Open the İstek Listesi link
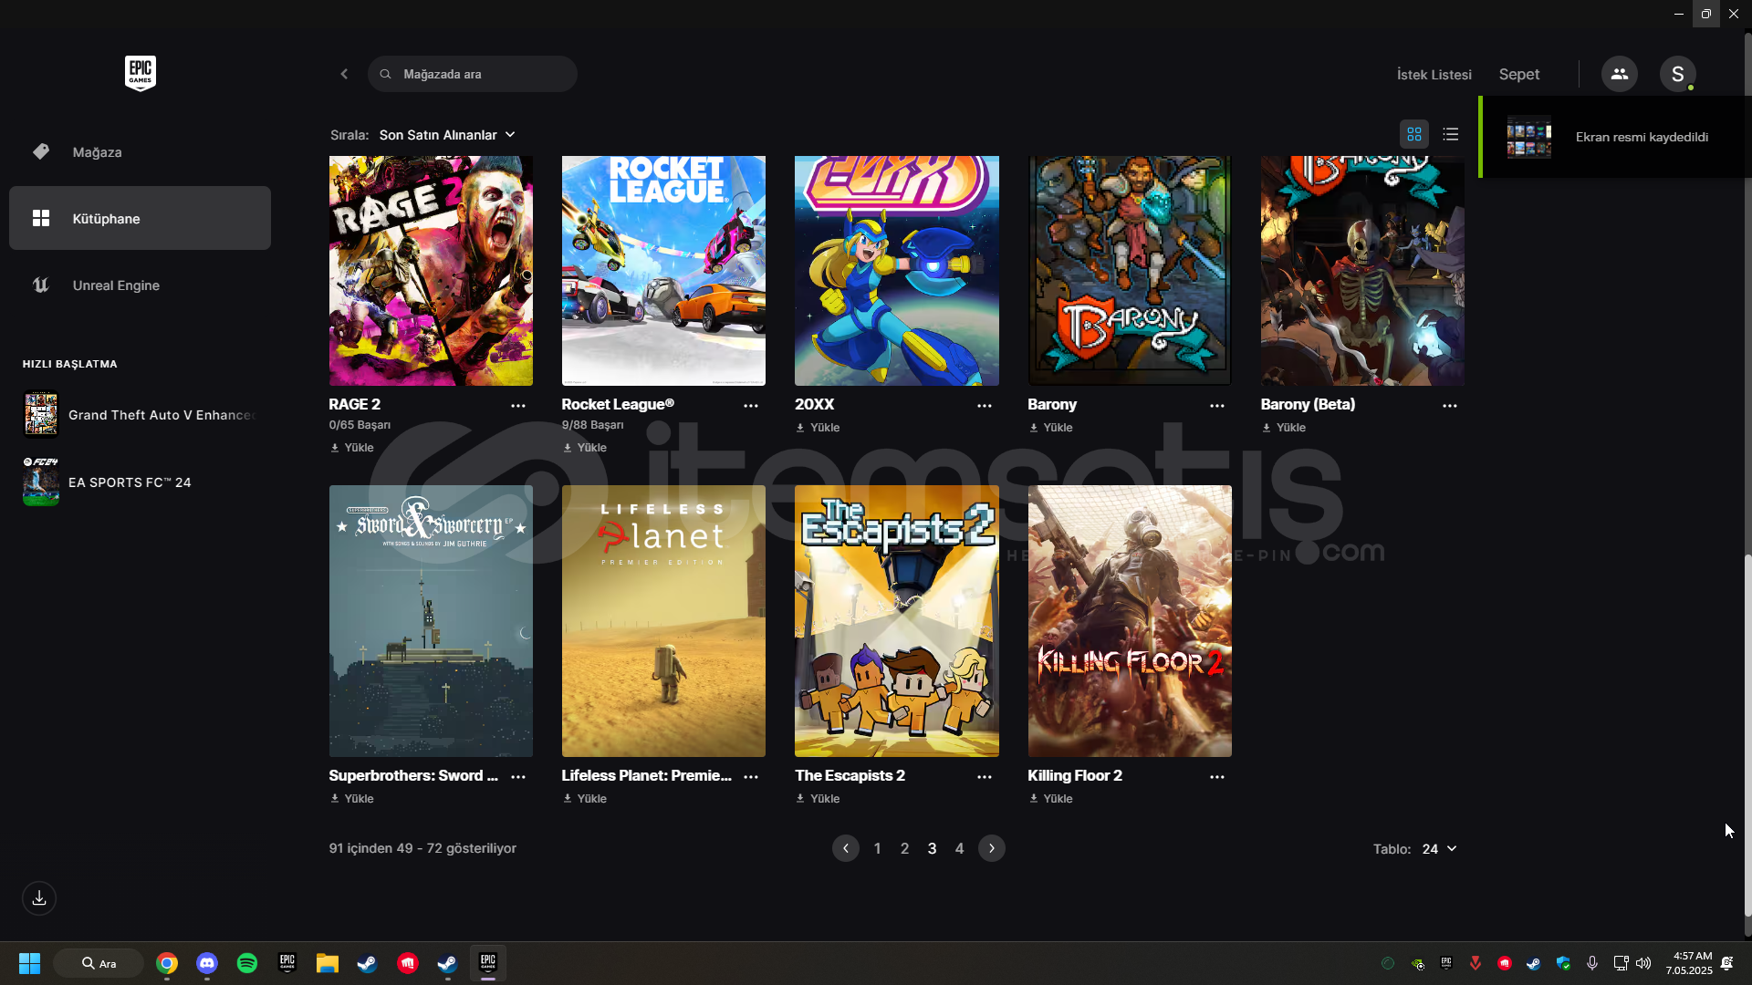This screenshot has height=985, width=1752. (1434, 75)
